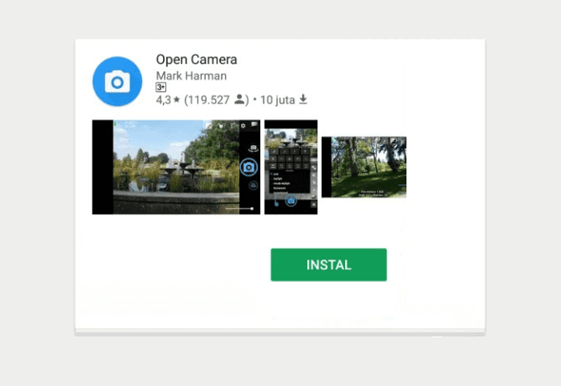Open the portrait settings-menu screenshot thumbnail
561x386 pixels.
(x=291, y=167)
